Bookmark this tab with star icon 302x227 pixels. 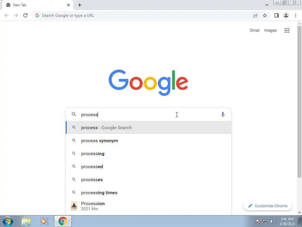(x=265, y=15)
